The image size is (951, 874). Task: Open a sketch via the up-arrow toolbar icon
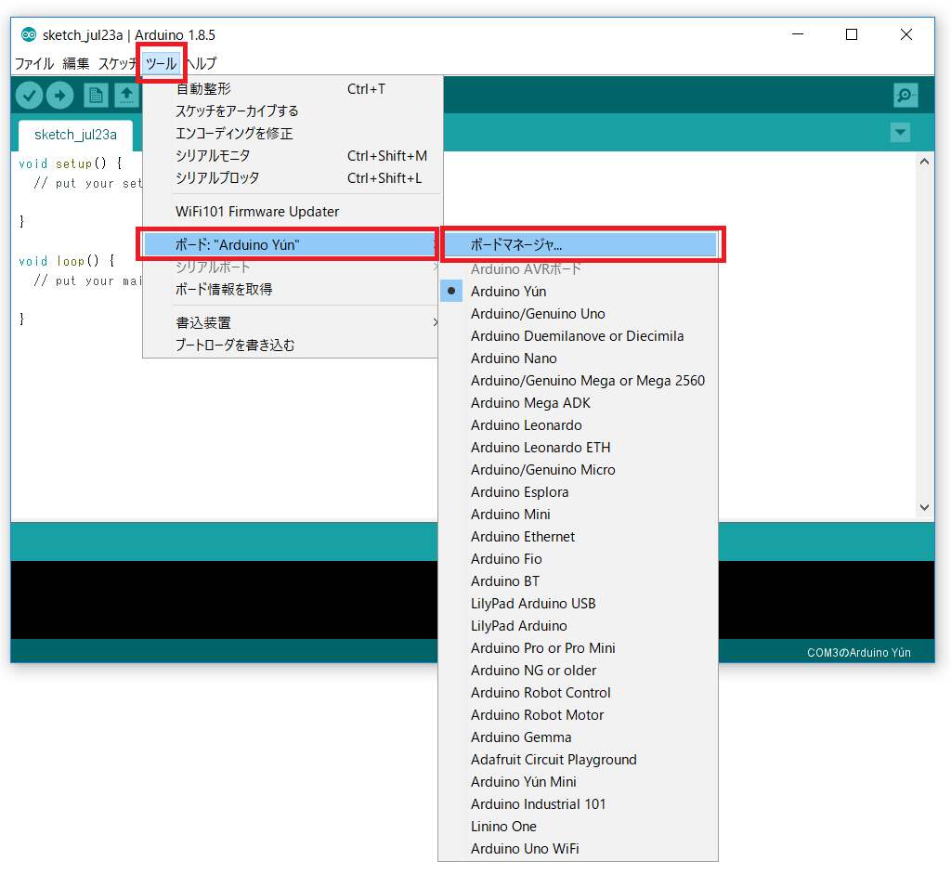coord(125,95)
